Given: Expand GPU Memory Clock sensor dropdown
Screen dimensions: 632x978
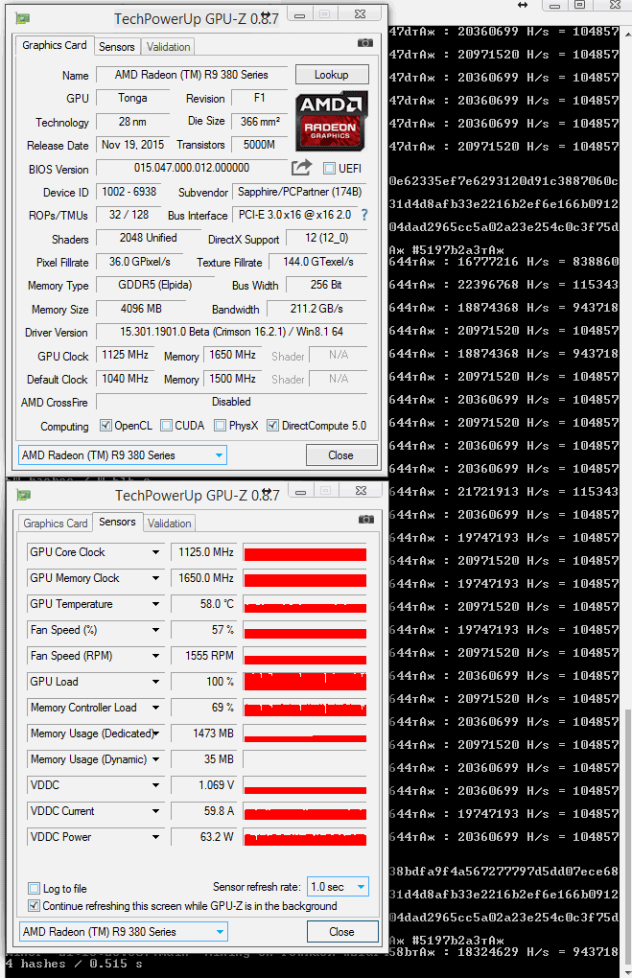Looking at the screenshot, I should (156, 578).
